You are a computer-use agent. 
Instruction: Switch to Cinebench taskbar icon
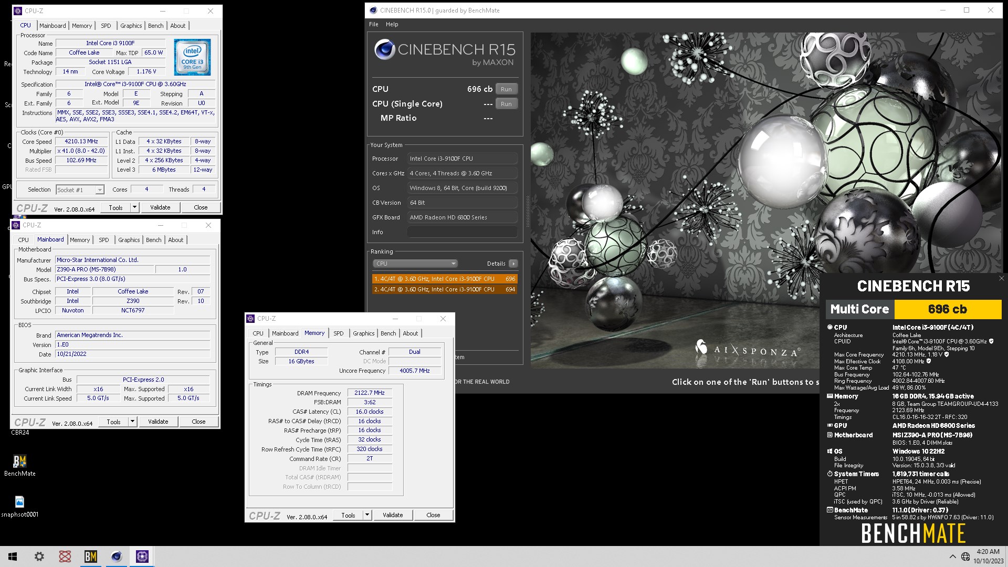(116, 556)
